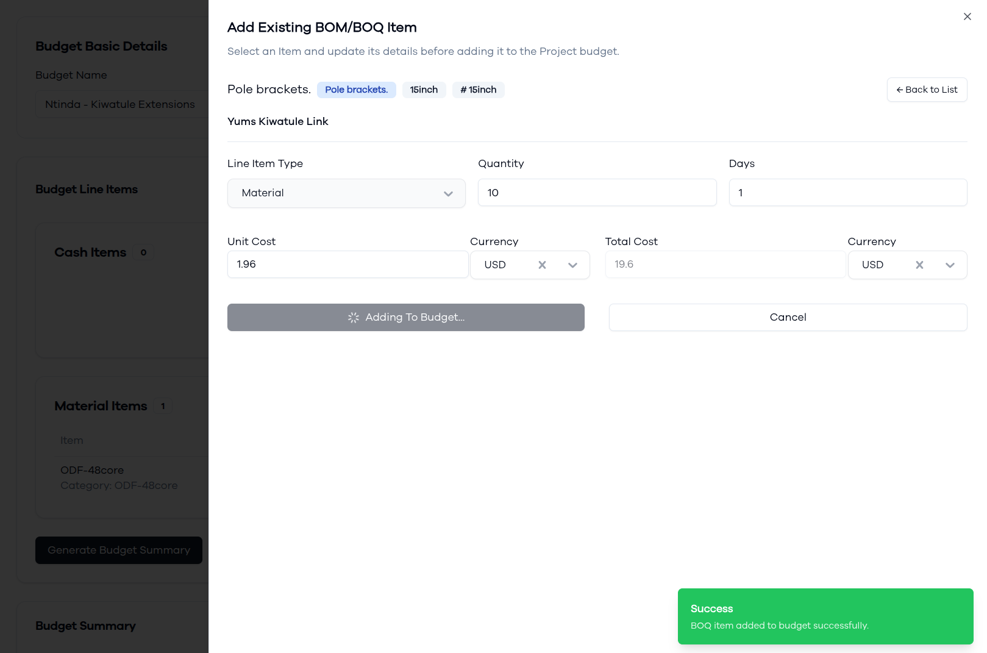Close the Add Existing BOM/BOQ Item panel
This screenshot has height=653, width=987.
pyautogui.click(x=967, y=16)
